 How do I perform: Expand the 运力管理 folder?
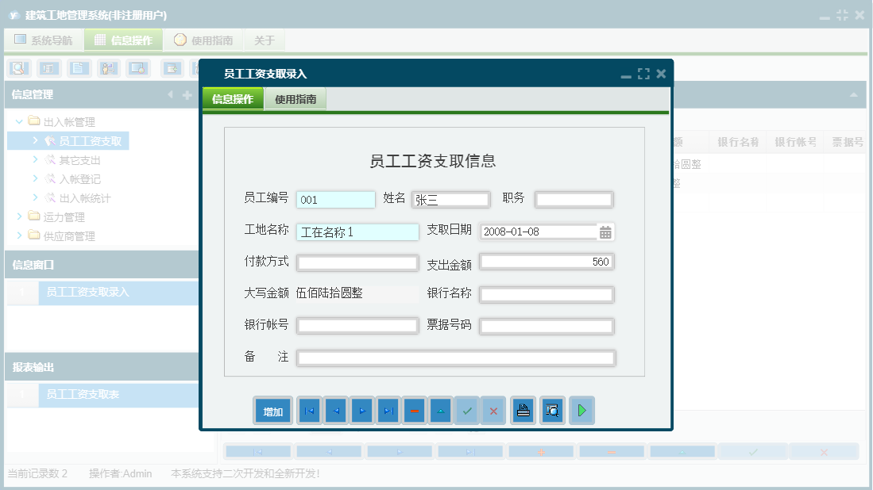pyautogui.click(x=21, y=217)
